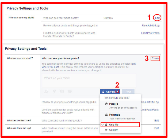This screenshot has height=138, width=168.
Task: Click the Close link for future posts
Action: coord(155,58)
